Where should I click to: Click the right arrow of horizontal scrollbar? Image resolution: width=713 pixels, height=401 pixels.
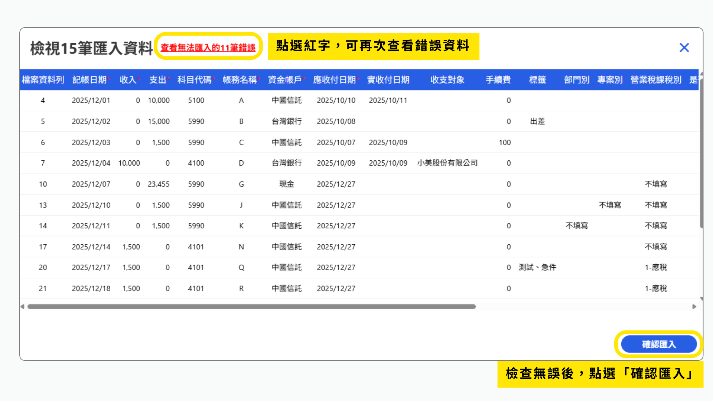coord(694,307)
